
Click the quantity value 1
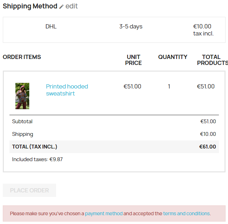point(169,86)
